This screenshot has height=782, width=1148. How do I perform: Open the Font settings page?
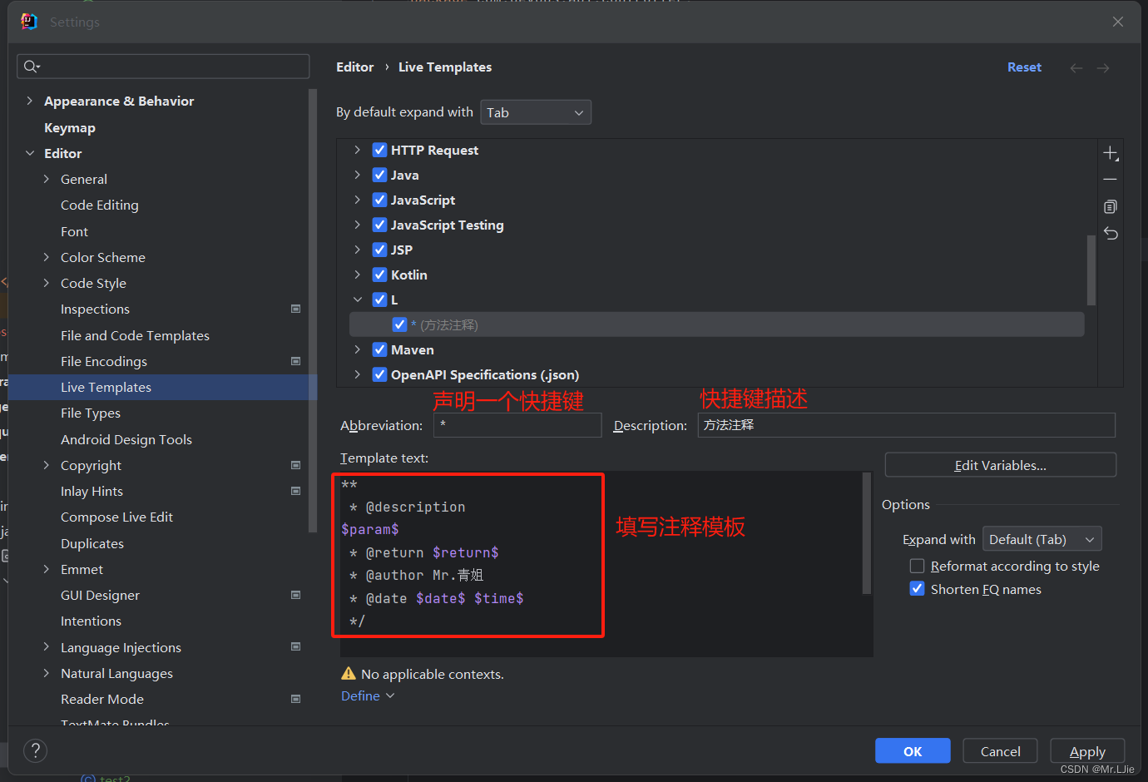(74, 231)
